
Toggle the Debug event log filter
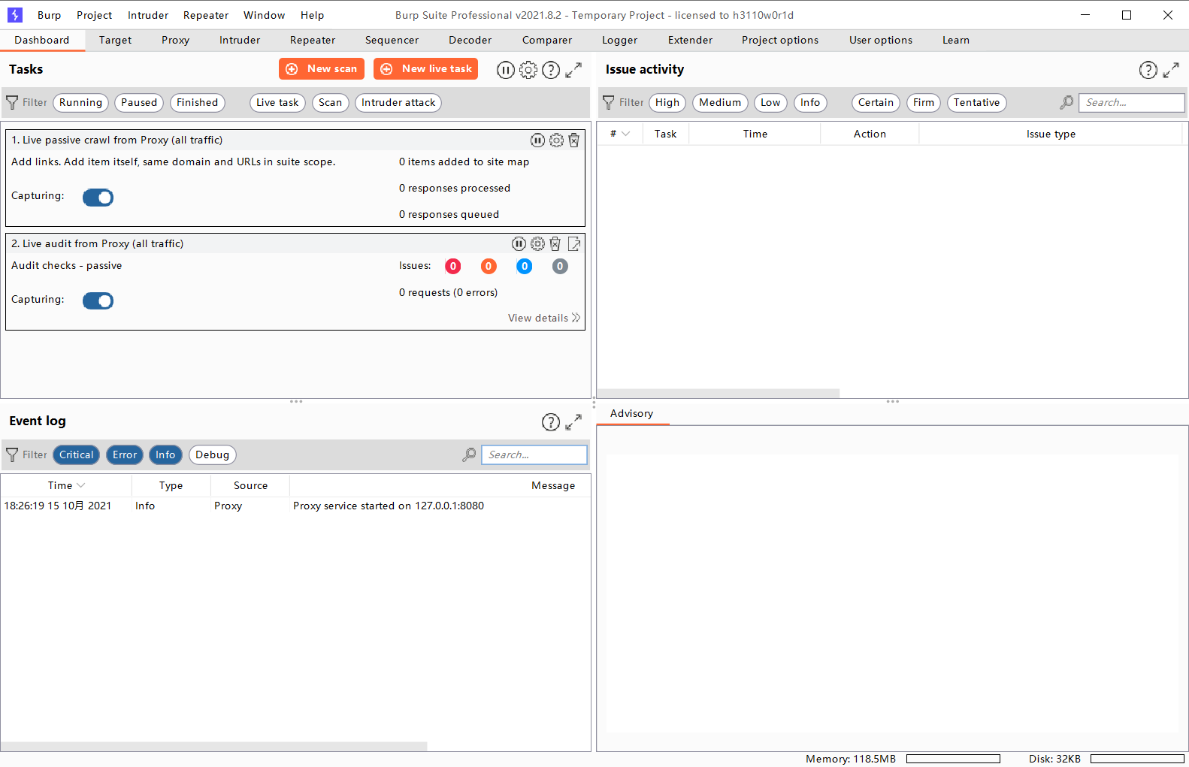[x=213, y=454]
